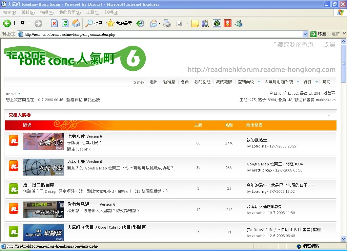Screen dimensions: 347x251
Task: Open the 工具(T) menu
Action: pos(93,13)
